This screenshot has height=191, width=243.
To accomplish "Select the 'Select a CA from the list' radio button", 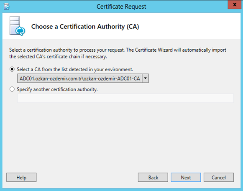I will (x=12, y=69).
